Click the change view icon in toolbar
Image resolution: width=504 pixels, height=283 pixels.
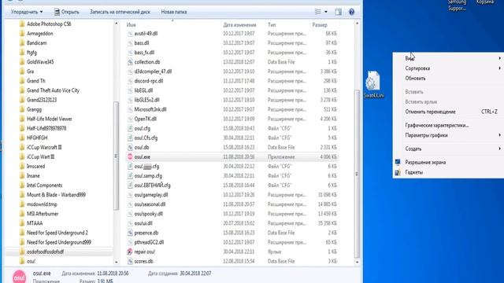tap(318, 12)
